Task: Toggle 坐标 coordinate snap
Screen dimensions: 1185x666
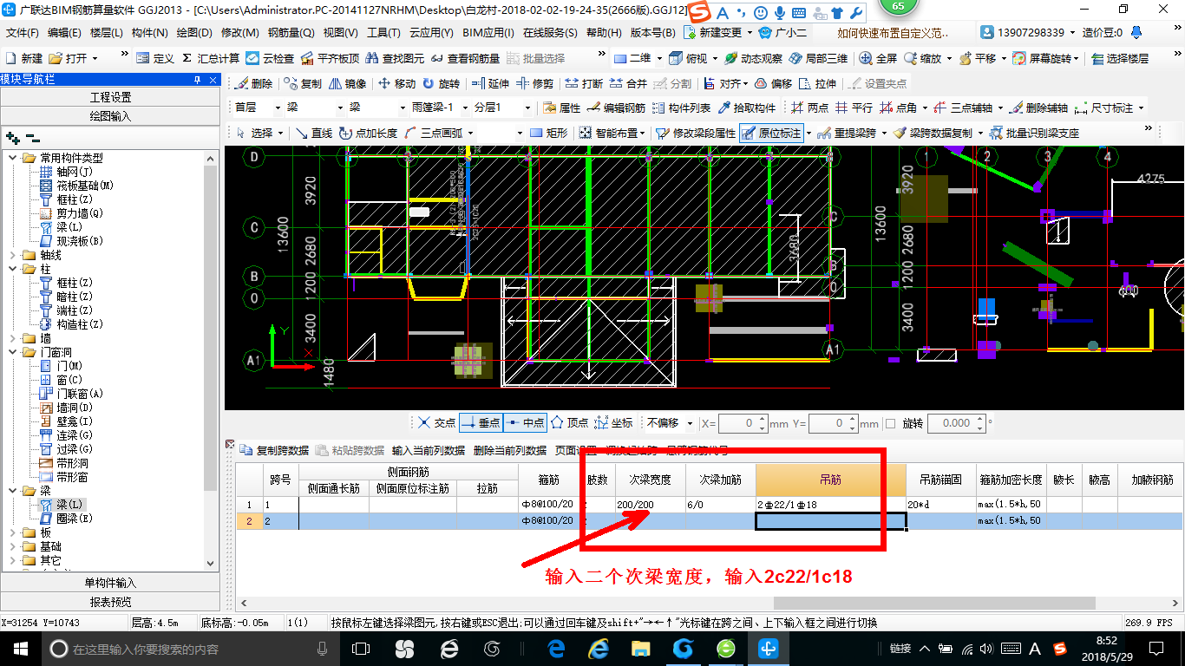Action: (614, 423)
